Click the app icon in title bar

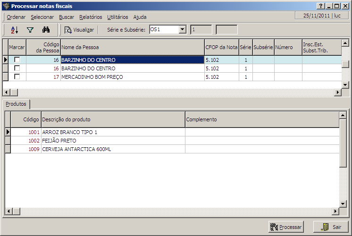(6, 6)
